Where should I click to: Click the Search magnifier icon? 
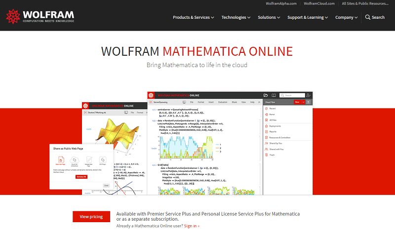coord(367,17)
